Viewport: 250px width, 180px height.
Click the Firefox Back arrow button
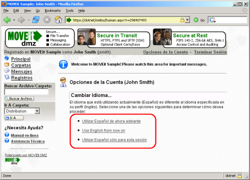click(7, 20)
